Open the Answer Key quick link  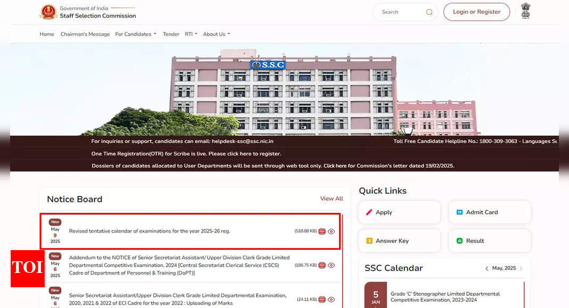(399, 241)
